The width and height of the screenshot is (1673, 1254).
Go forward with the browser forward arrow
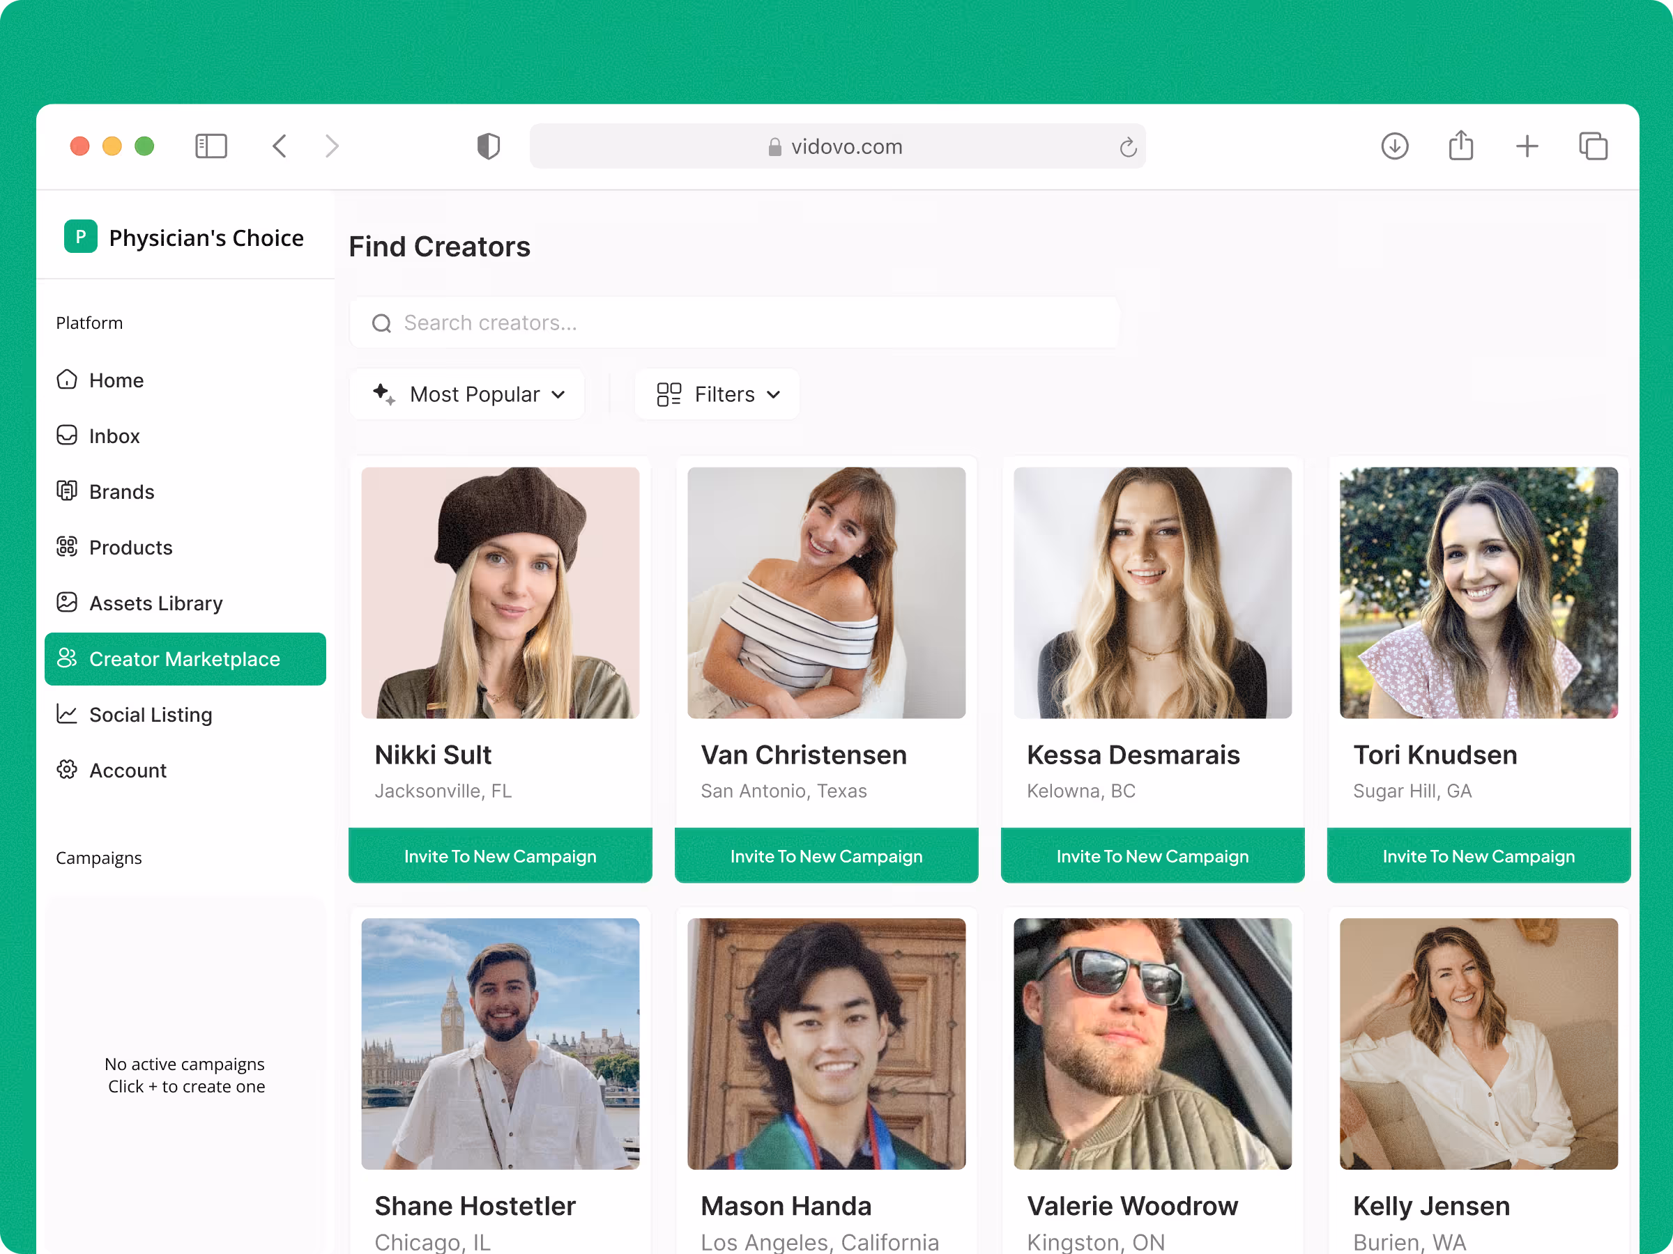pos(331,146)
